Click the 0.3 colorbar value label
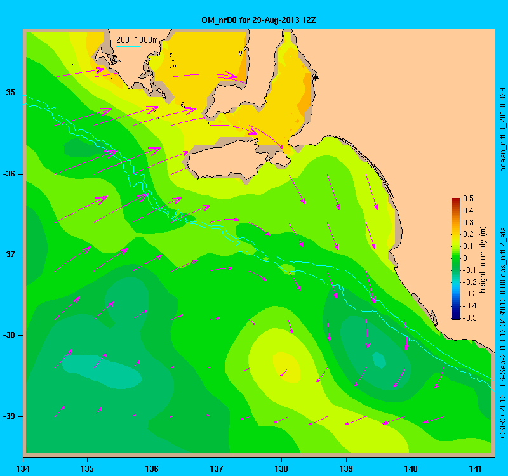 (x=468, y=223)
